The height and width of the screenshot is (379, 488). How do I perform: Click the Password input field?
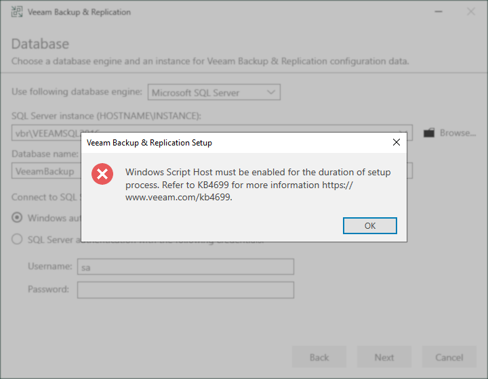(186, 290)
